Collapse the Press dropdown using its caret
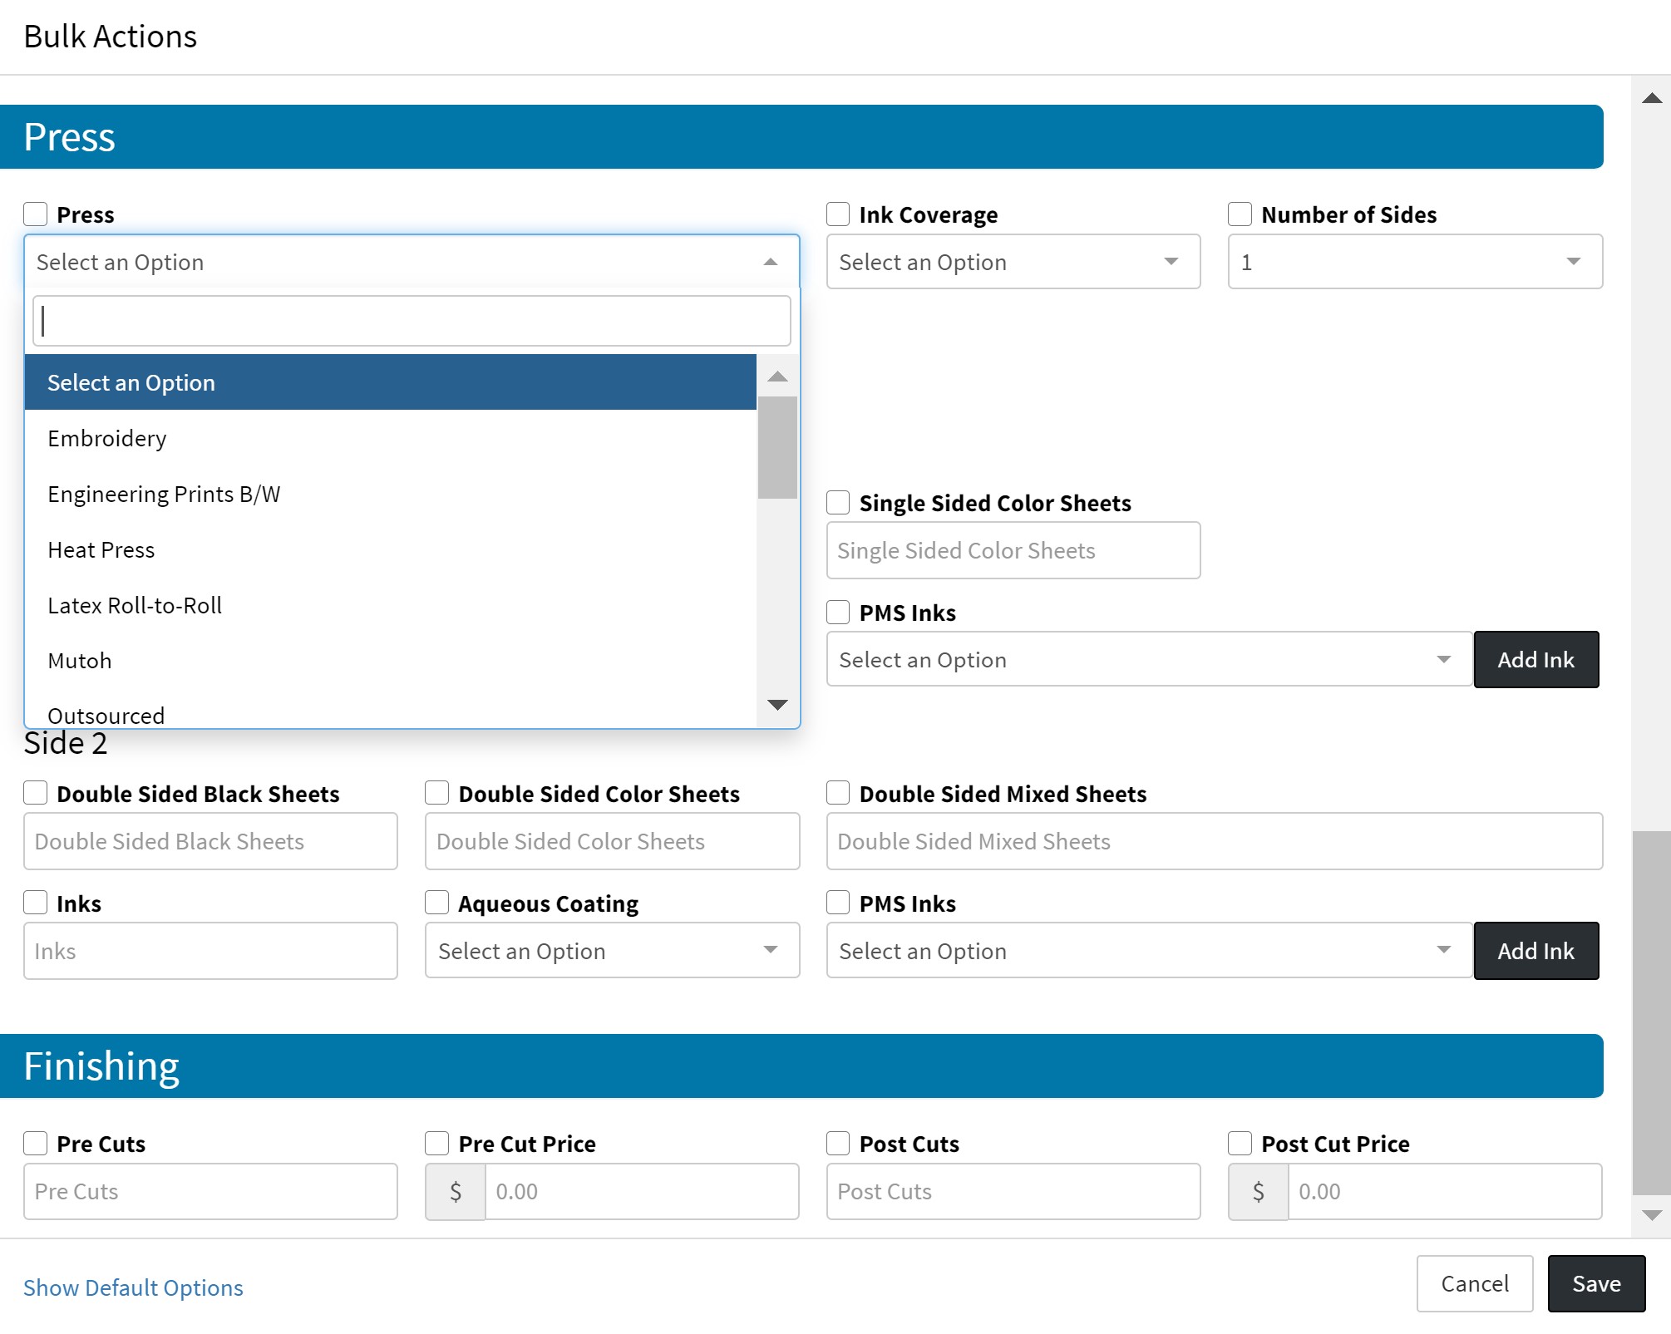Image resolution: width=1671 pixels, height=1334 pixels. [x=771, y=262]
